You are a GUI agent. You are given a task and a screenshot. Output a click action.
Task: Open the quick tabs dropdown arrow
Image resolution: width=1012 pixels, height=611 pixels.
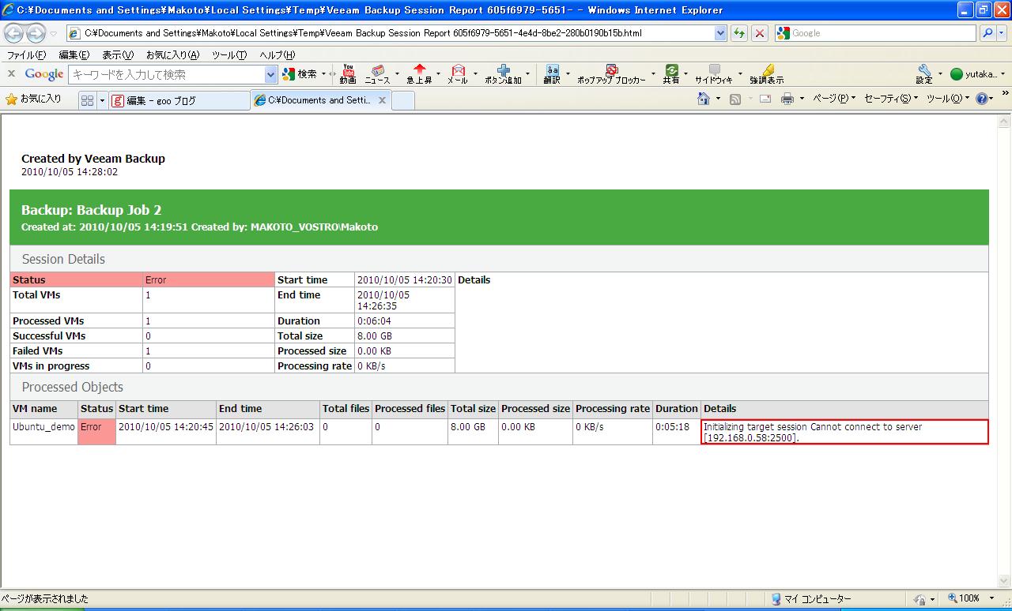coord(102,100)
